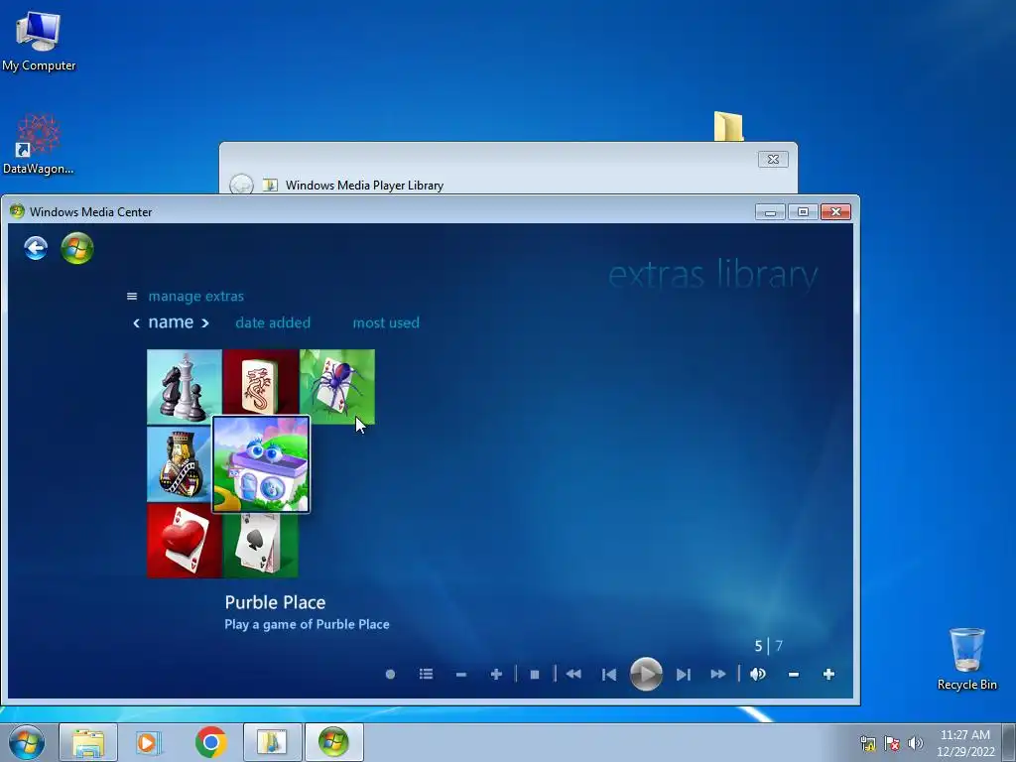Open the guide list icon in transport bar
The width and height of the screenshot is (1016, 762).
pos(426,675)
